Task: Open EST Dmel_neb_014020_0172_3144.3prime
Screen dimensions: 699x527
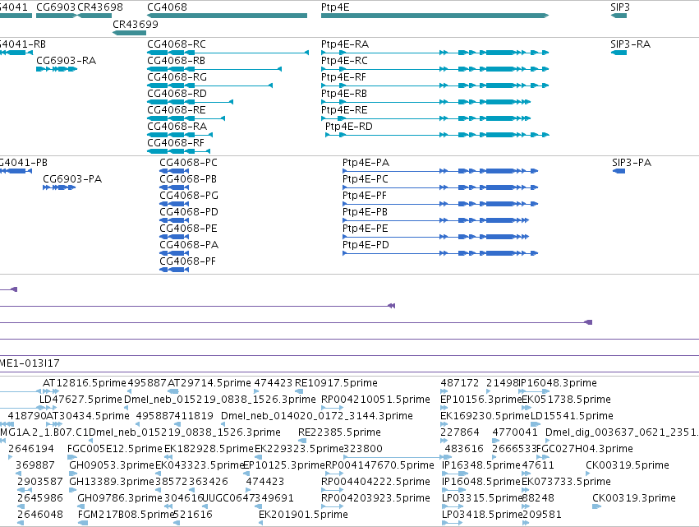Action: 317,416
